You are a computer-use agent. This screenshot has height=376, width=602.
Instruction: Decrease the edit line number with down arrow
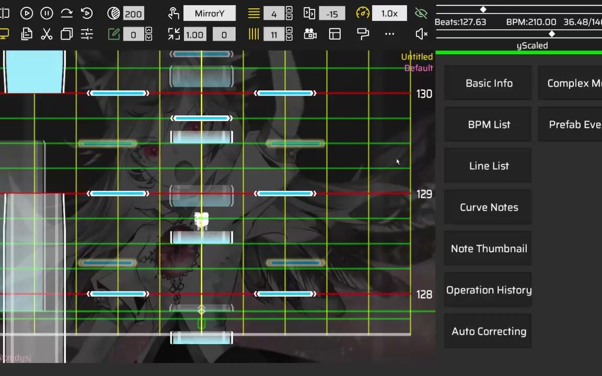point(148,38)
